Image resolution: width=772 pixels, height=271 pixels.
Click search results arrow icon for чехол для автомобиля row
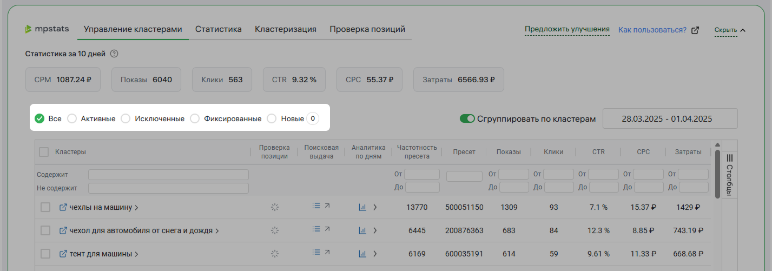click(x=327, y=229)
